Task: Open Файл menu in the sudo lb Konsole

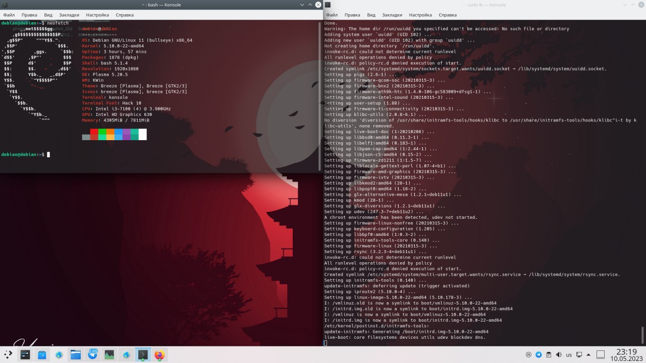Action: tap(332, 15)
